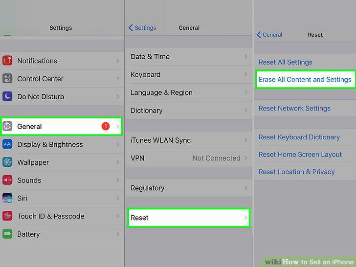Go back to Settings from General

(142, 28)
